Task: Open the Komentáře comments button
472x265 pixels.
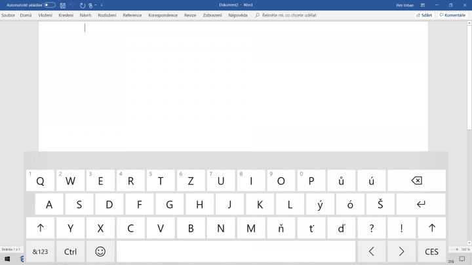Action: (452, 15)
